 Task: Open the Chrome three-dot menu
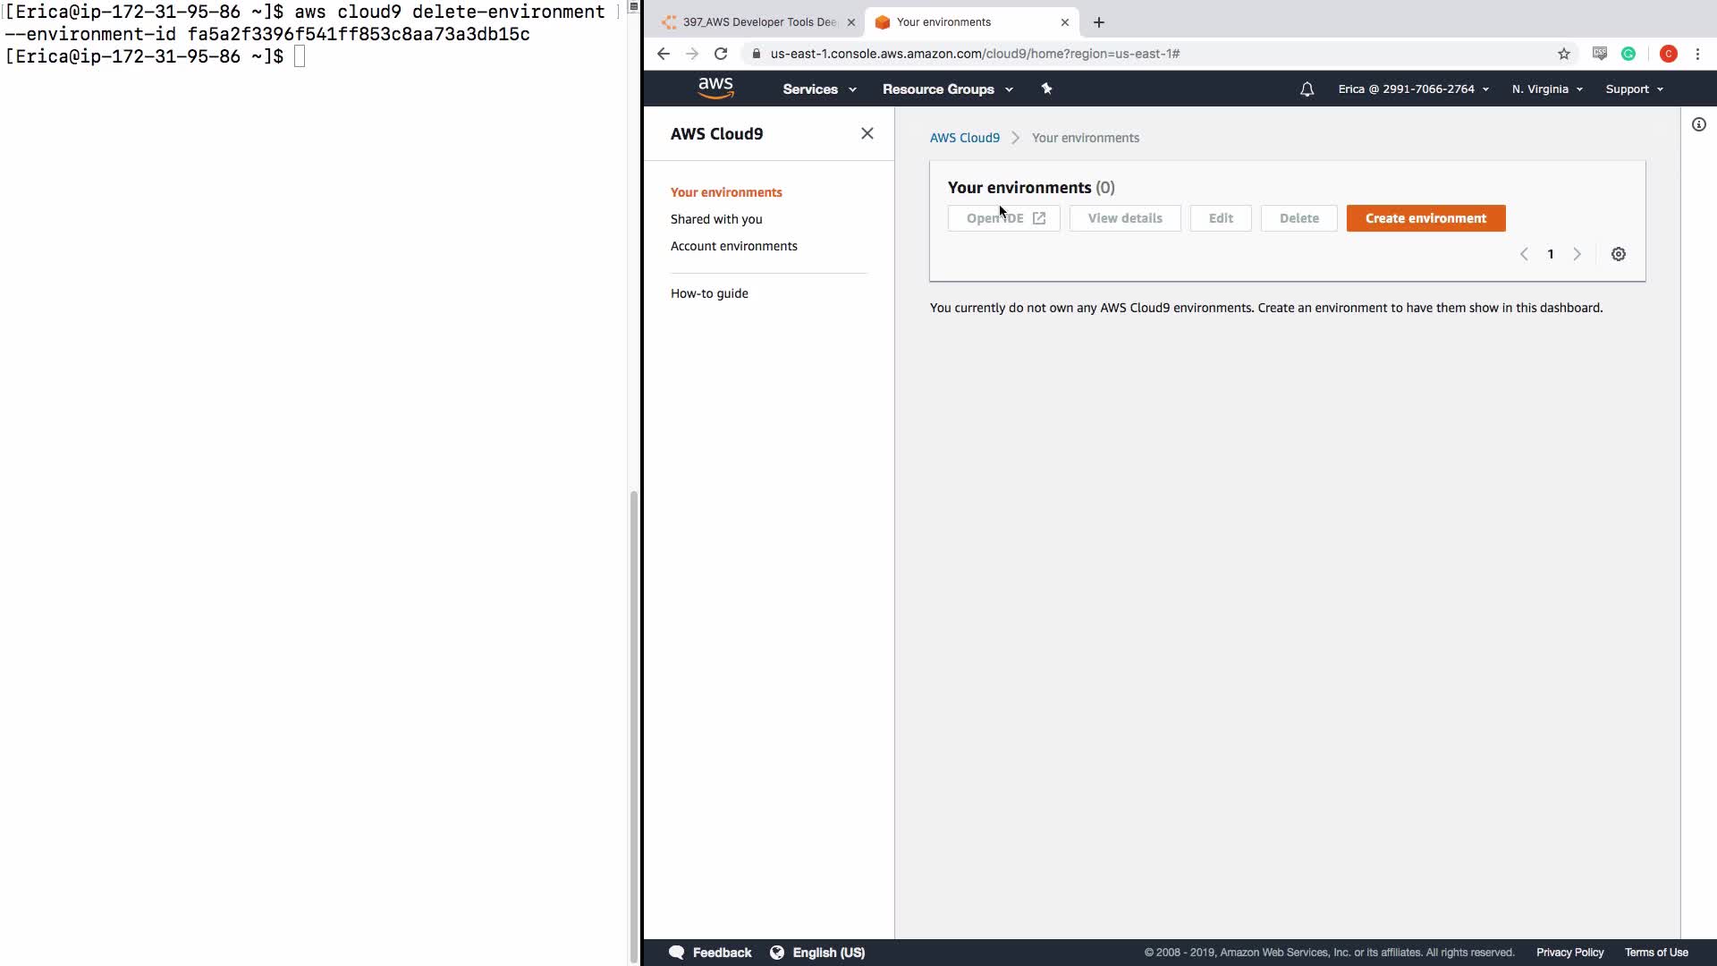tap(1697, 54)
